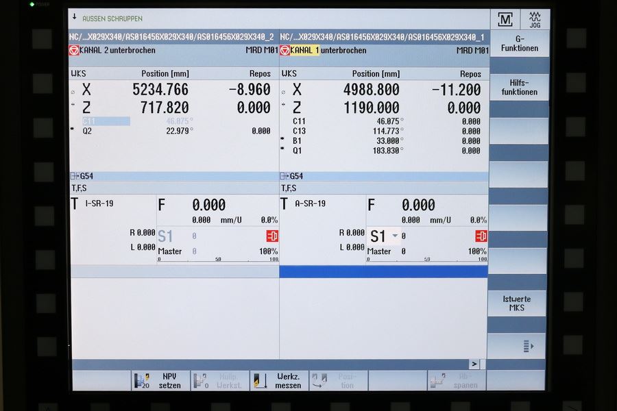Image resolution: width=617 pixels, height=411 pixels.
Task: Click the Machine (M) operating area icon
Action: (x=505, y=19)
